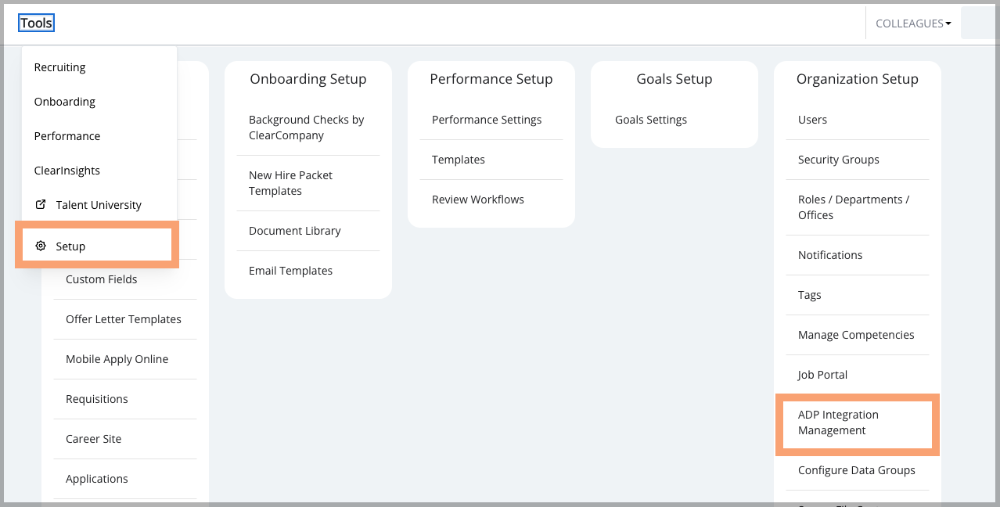This screenshot has height=507, width=1000.
Task: Go to Security Groups
Action: coord(839,160)
